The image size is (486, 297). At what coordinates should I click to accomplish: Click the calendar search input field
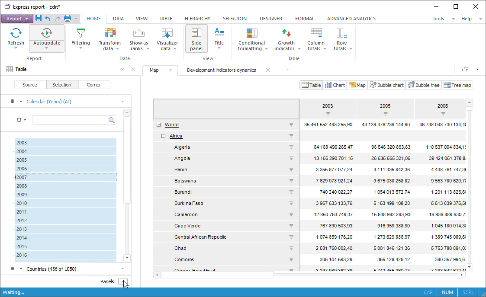pos(70,120)
